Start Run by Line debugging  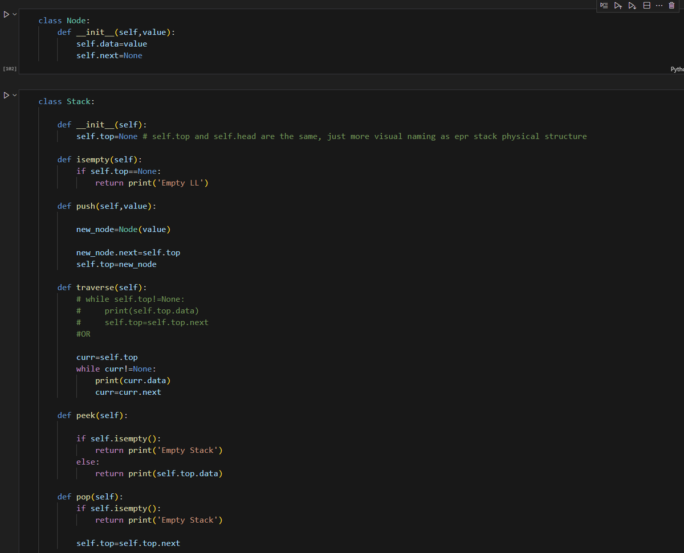[604, 6]
